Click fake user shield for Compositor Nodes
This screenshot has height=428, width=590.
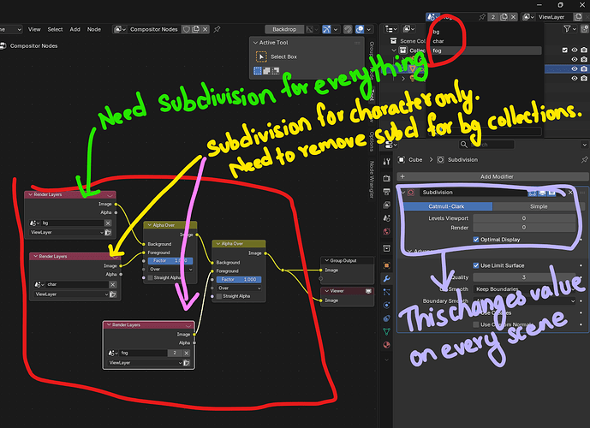click(187, 29)
